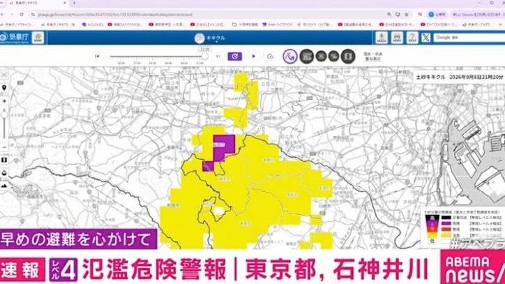
Task: Click the Google search field
Action: pos(469,38)
